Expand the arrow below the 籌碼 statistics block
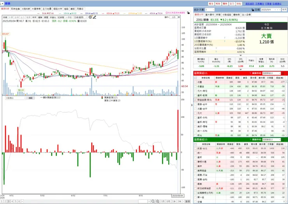Screen dimensions: 288x204 tap(241, 55)
